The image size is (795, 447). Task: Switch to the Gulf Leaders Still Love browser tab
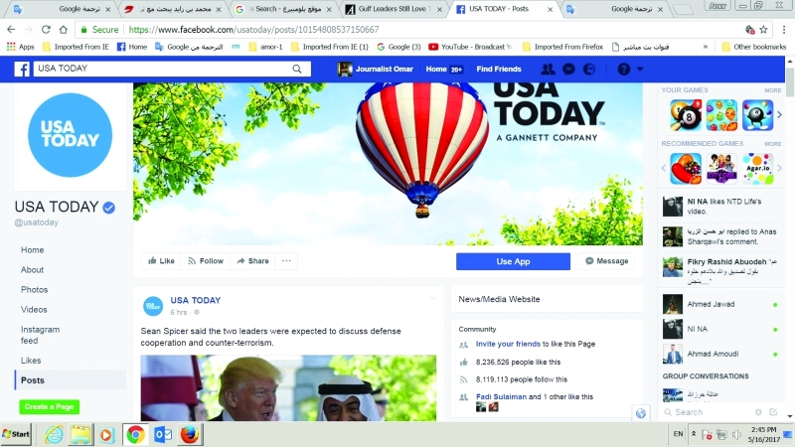394,9
